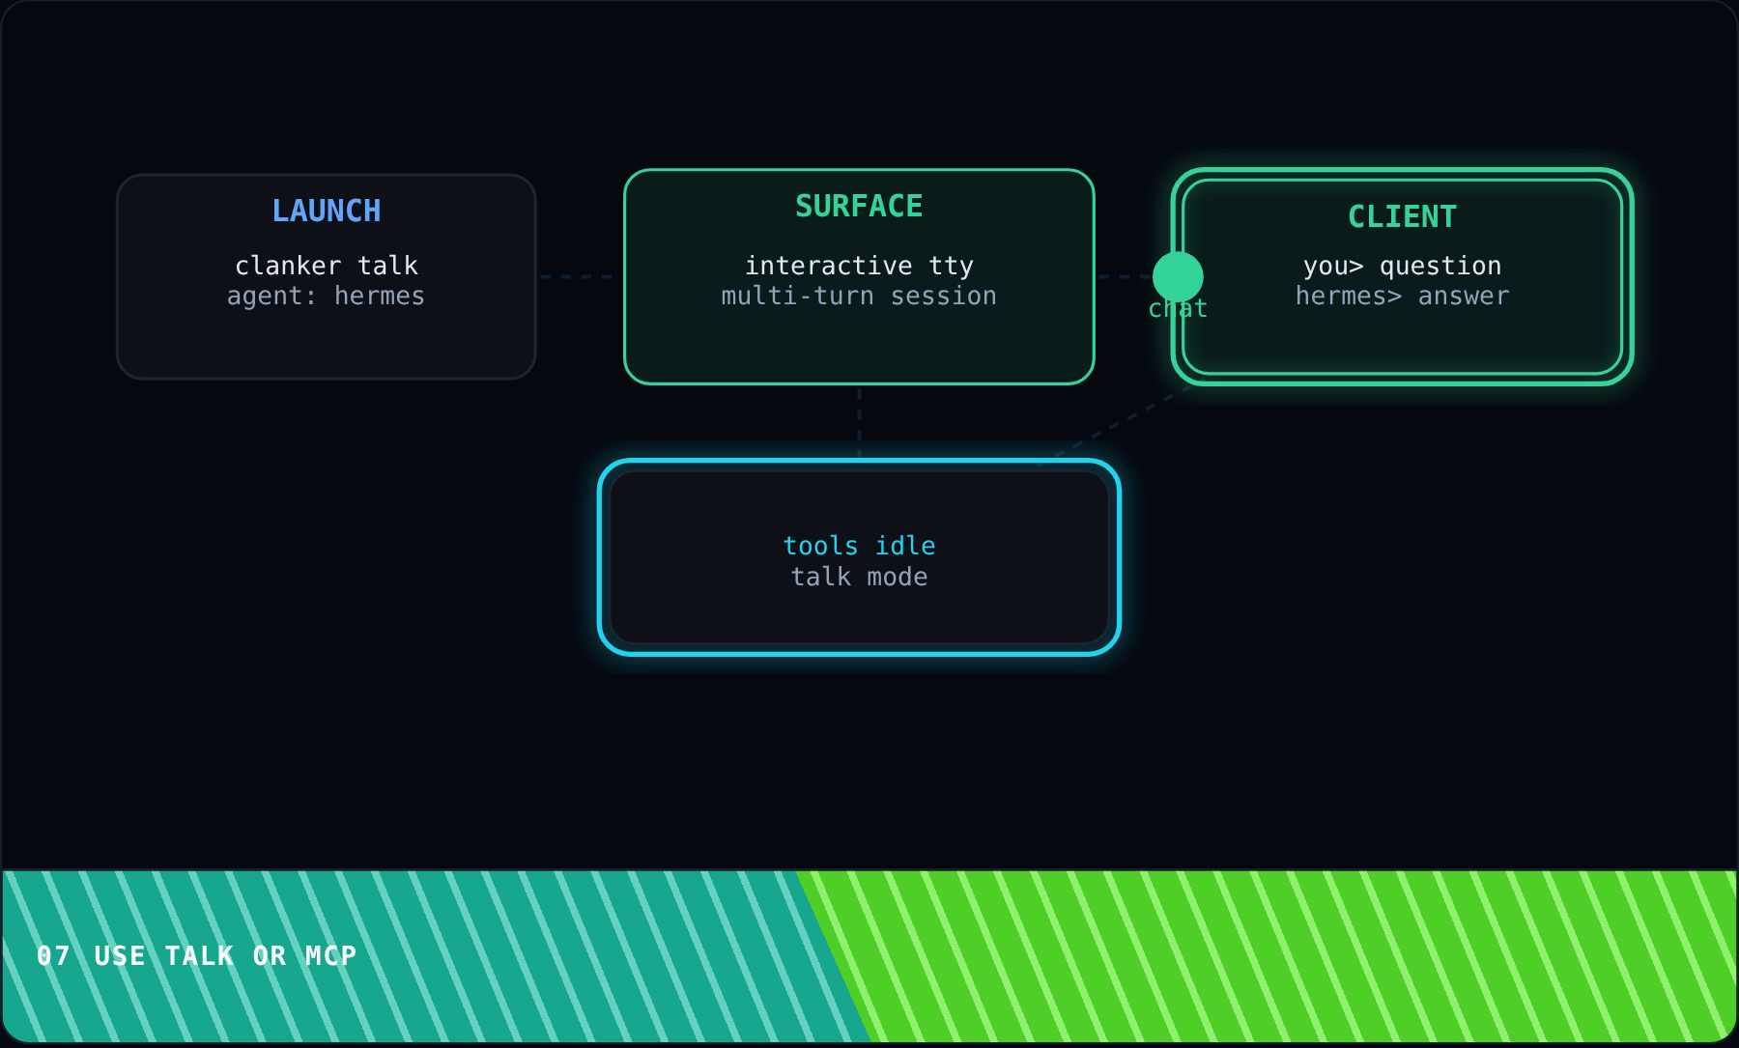Select the "interactive tty" line

[859, 266]
